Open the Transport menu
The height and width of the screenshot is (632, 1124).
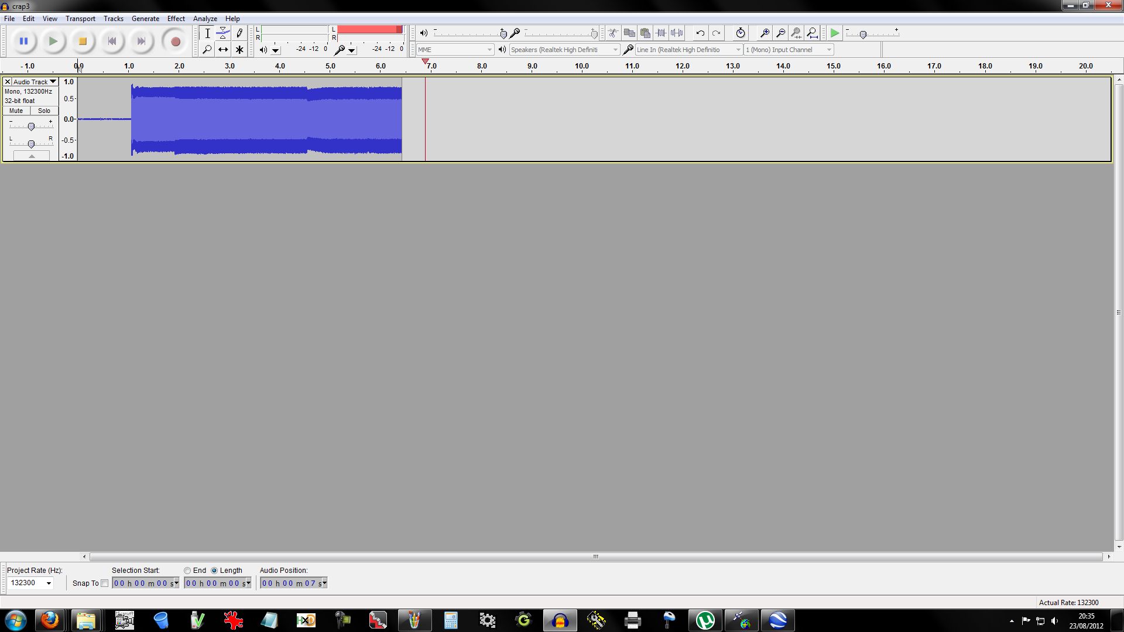80,18
